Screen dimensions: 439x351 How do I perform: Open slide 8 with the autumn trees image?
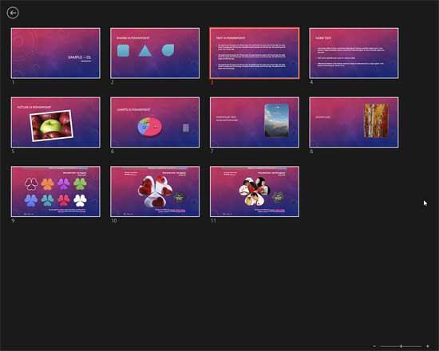tap(354, 122)
